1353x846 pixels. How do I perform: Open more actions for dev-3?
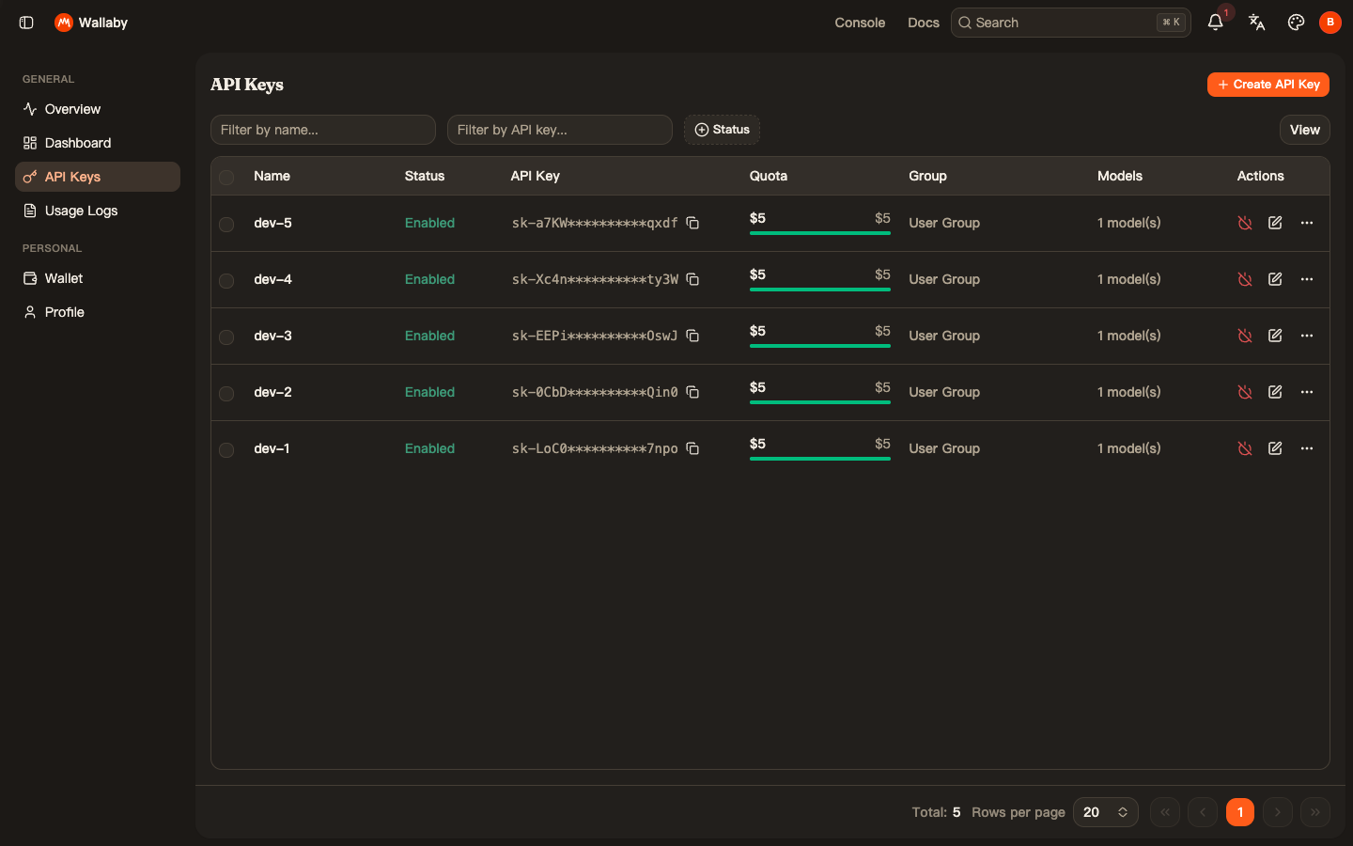coord(1307,336)
